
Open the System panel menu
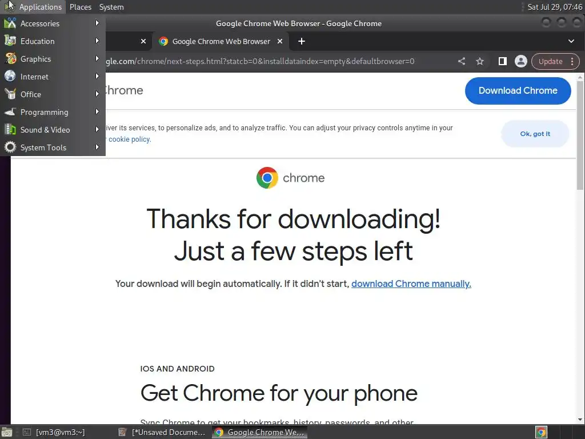coord(111,7)
